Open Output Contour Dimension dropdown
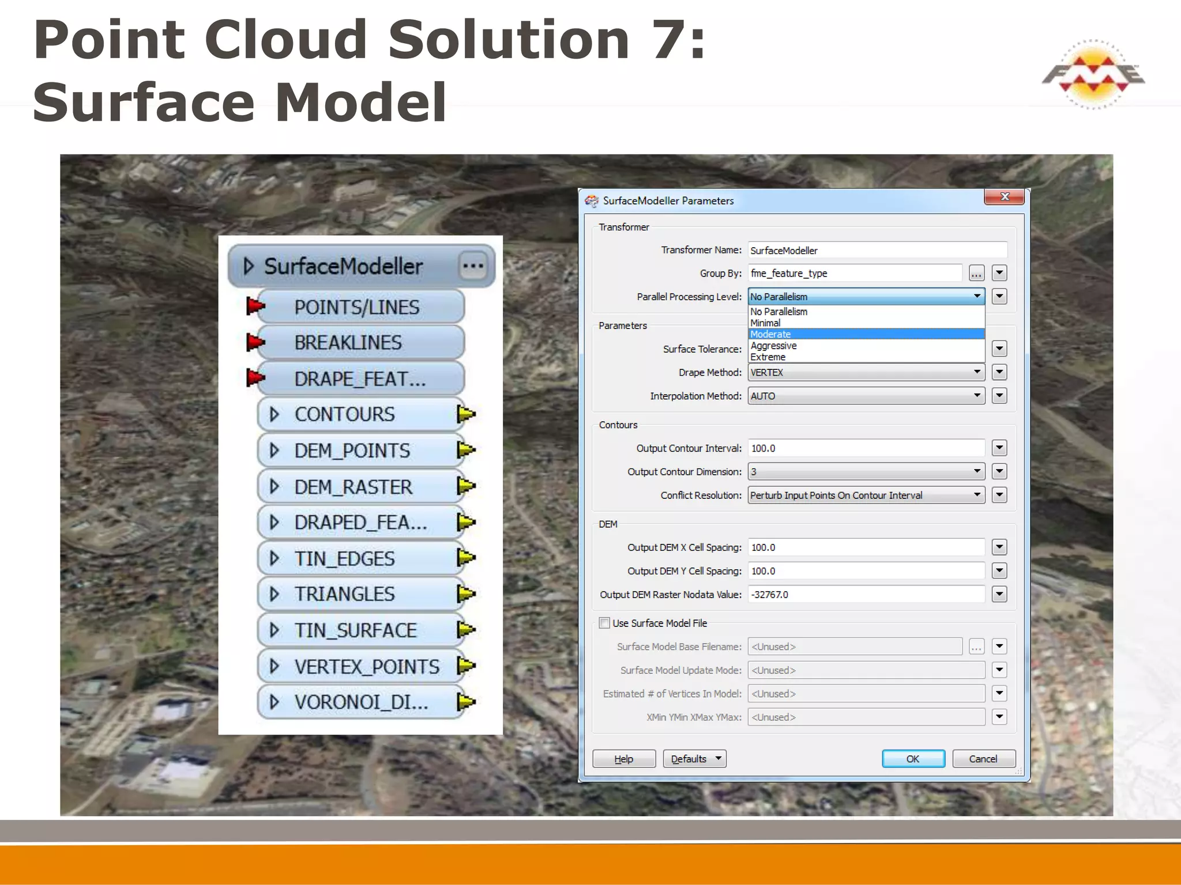The height and width of the screenshot is (885, 1181). pos(866,472)
